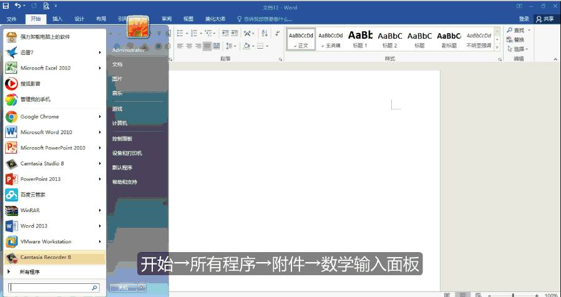The width and height of the screenshot is (561, 297).
Task: Click 登录 to sign in
Action: (524, 19)
